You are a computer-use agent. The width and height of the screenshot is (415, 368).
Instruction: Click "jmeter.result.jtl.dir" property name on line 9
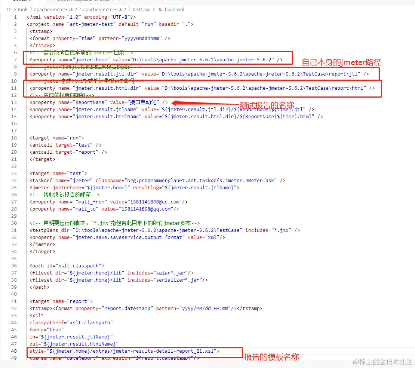pyautogui.click(x=105, y=74)
